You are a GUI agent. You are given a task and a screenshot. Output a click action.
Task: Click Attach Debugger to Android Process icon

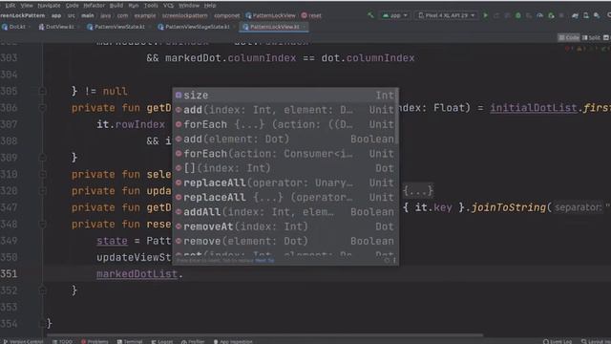[551, 15]
